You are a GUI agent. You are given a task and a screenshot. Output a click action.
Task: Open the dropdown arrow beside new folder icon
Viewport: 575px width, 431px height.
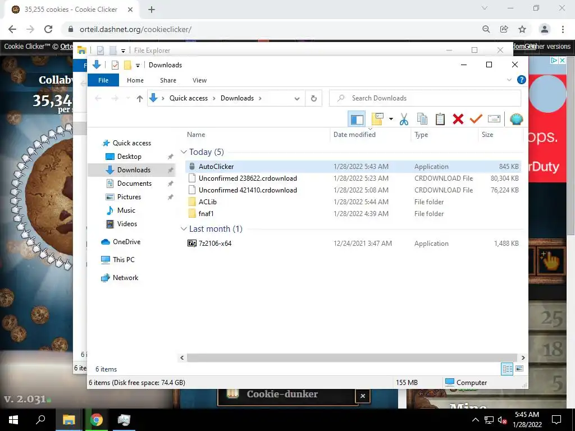click(391, 119)
